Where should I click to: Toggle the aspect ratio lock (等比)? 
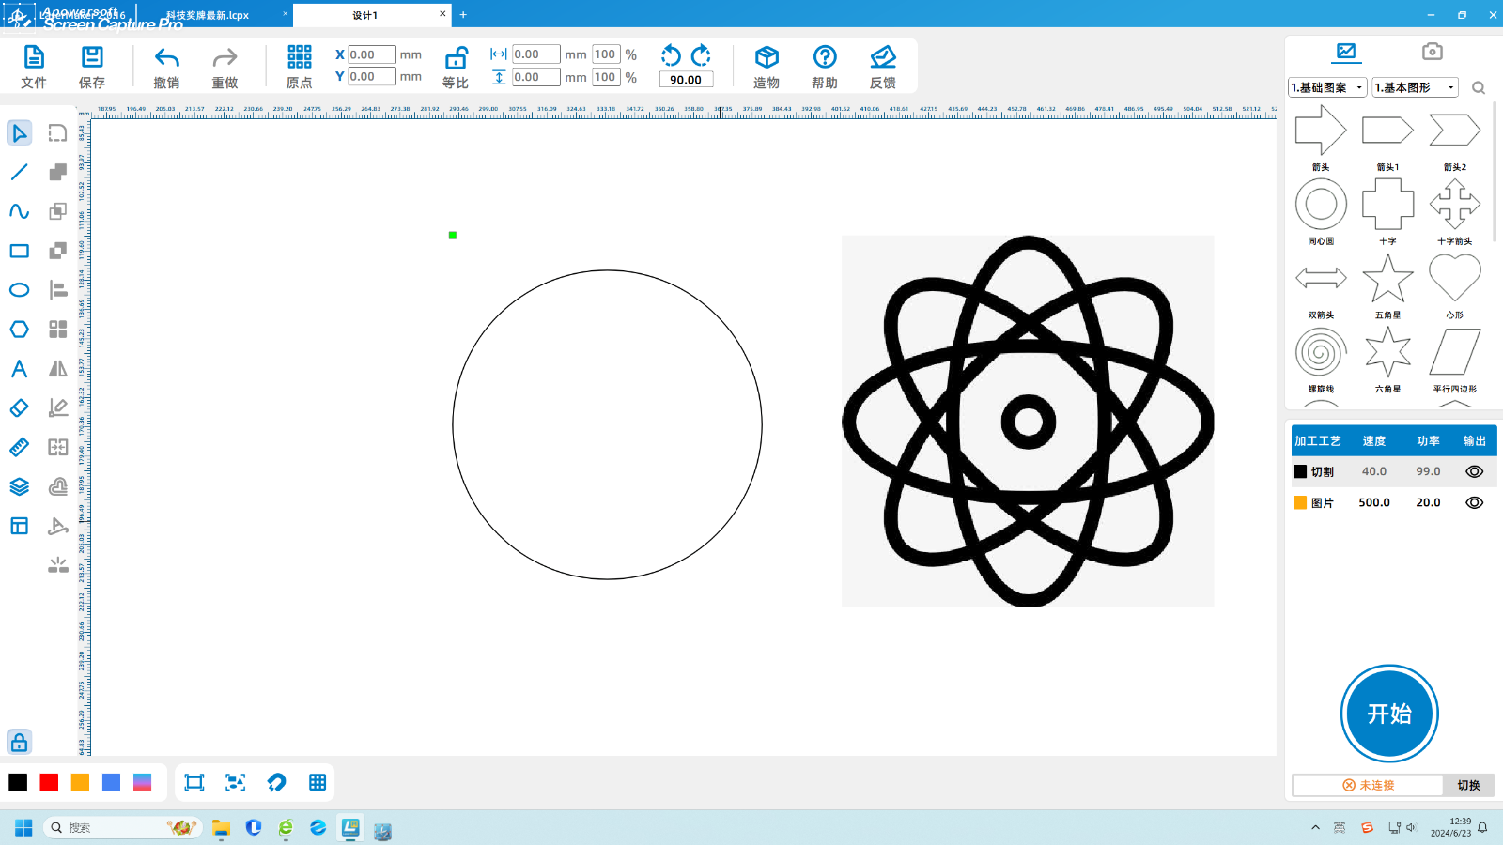pyautogui.click(x=456, y=58)
